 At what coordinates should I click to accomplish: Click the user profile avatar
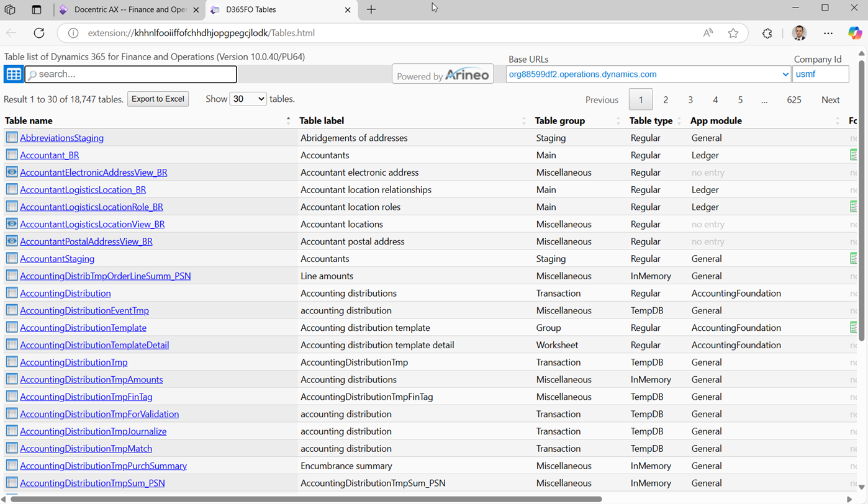[800, 33]
